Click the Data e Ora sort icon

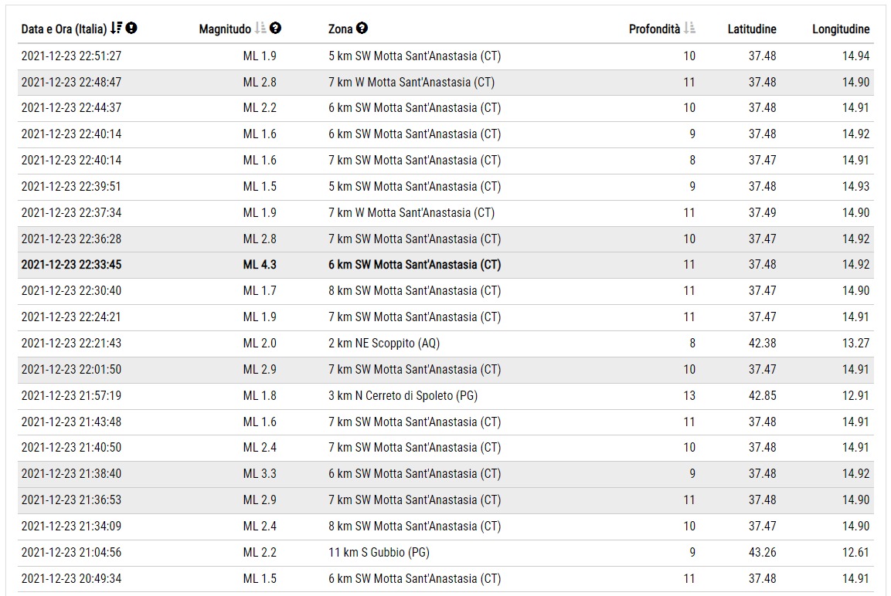(116, 29)
